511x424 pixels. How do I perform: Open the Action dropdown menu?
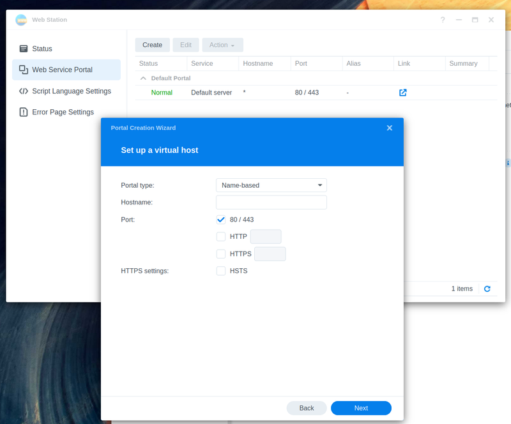[x=222, y=45]
